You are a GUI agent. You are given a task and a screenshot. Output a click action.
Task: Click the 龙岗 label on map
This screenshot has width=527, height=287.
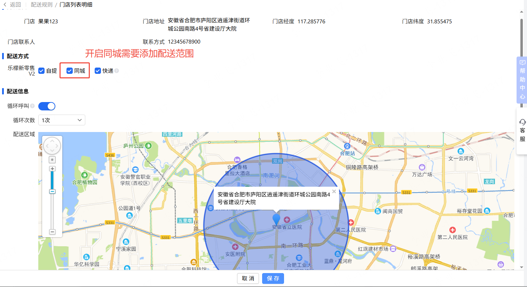(x=489, y=181)
